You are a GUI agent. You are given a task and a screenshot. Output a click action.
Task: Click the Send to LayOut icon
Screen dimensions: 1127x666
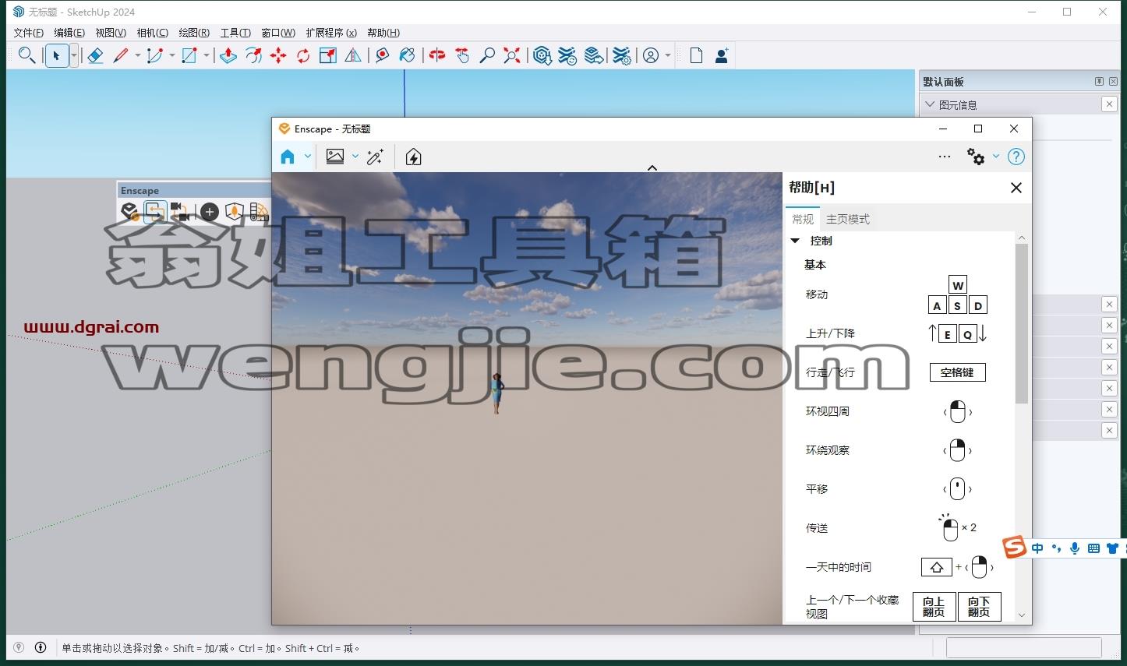click(x=594, y=55)
